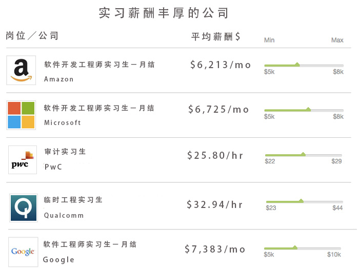Click the Amazon logo icon
The image size is (359, 271).
(x=21, y=70)
